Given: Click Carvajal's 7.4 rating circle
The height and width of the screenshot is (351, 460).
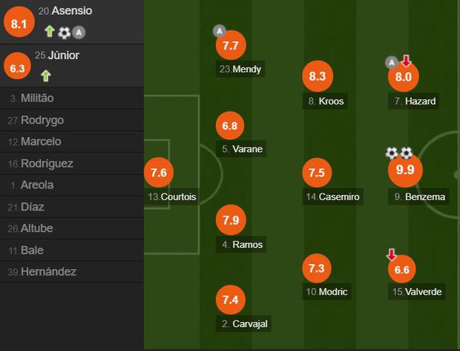Looking at the screenshot, I should [230, 300].
